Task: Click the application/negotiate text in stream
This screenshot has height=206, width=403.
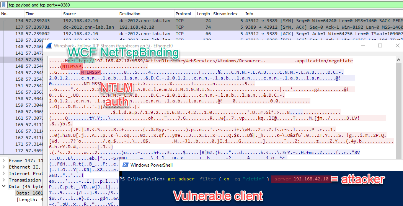Action: pos(325,61)
